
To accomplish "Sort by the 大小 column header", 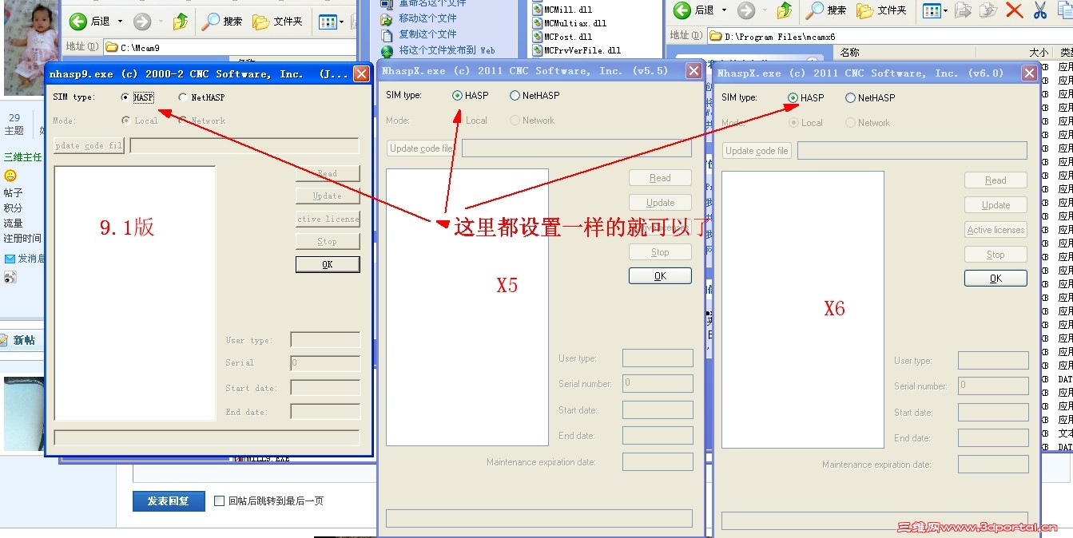I will tap(1039, 53).
